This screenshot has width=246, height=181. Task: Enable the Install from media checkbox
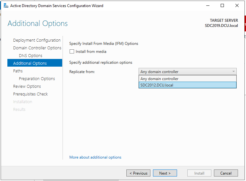[x=72, y=52]
